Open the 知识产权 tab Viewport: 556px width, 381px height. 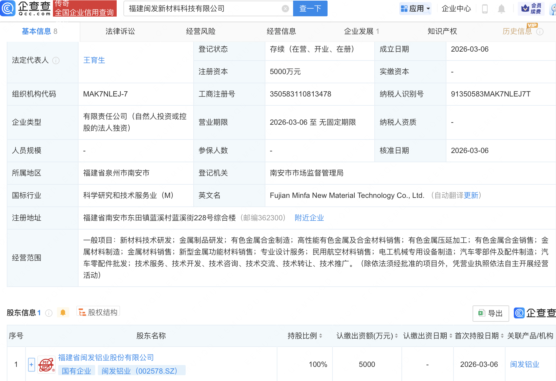(442, 31)
